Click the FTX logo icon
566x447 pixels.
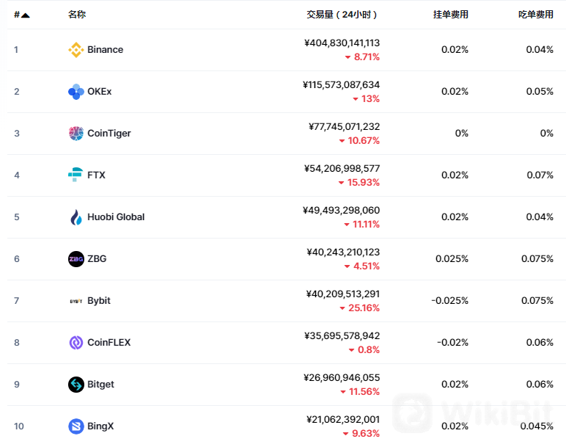[76, 175]
